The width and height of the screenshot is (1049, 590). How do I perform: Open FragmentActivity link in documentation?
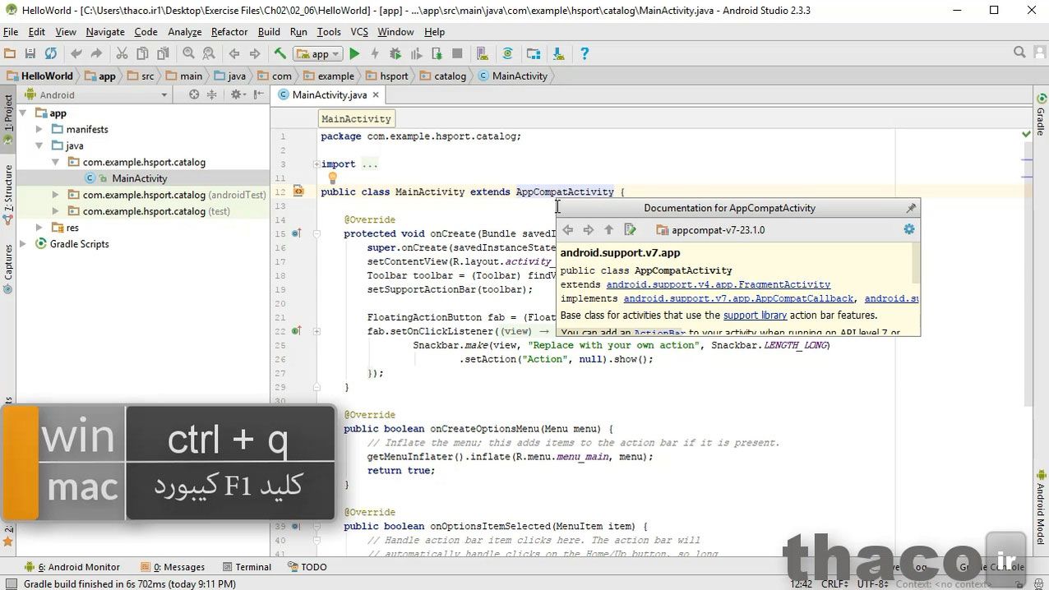tap(719, 284)
